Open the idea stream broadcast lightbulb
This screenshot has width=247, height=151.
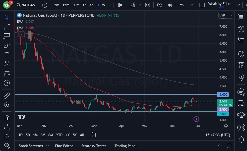[x=241, y=116]
